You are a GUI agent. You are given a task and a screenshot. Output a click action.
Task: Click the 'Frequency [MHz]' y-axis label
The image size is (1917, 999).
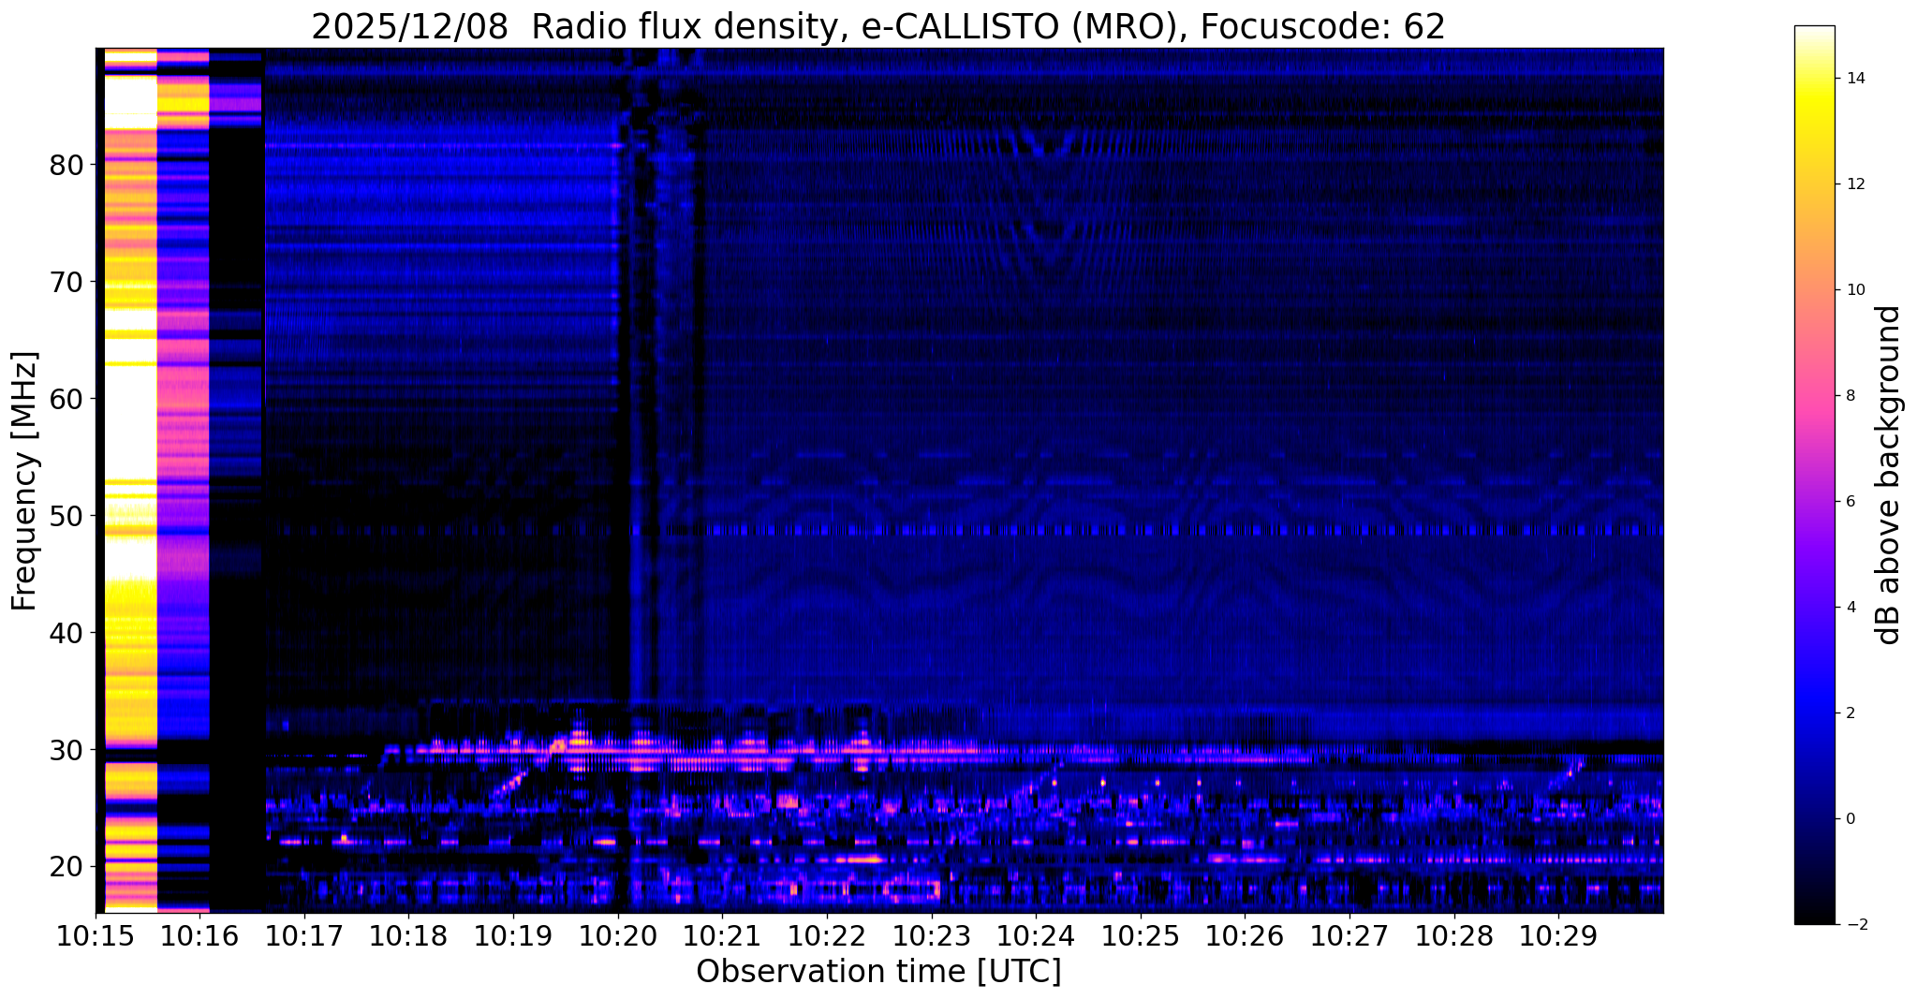[25, 481]
